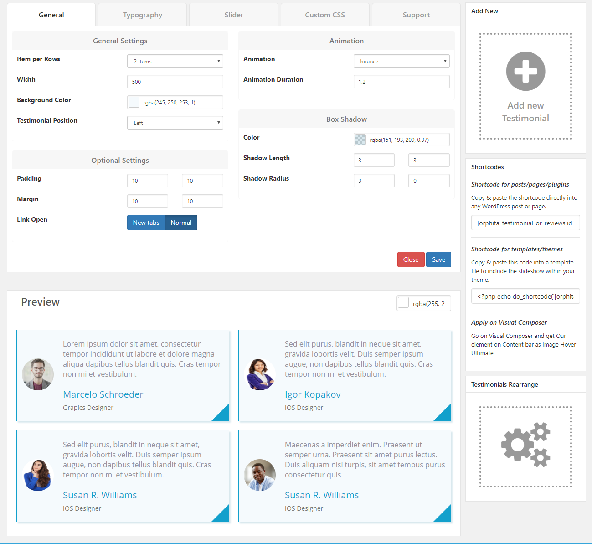The width and height of the screenshot is (592, 544).
Task: Click the PHP template shortcode field
Action: 525,296
